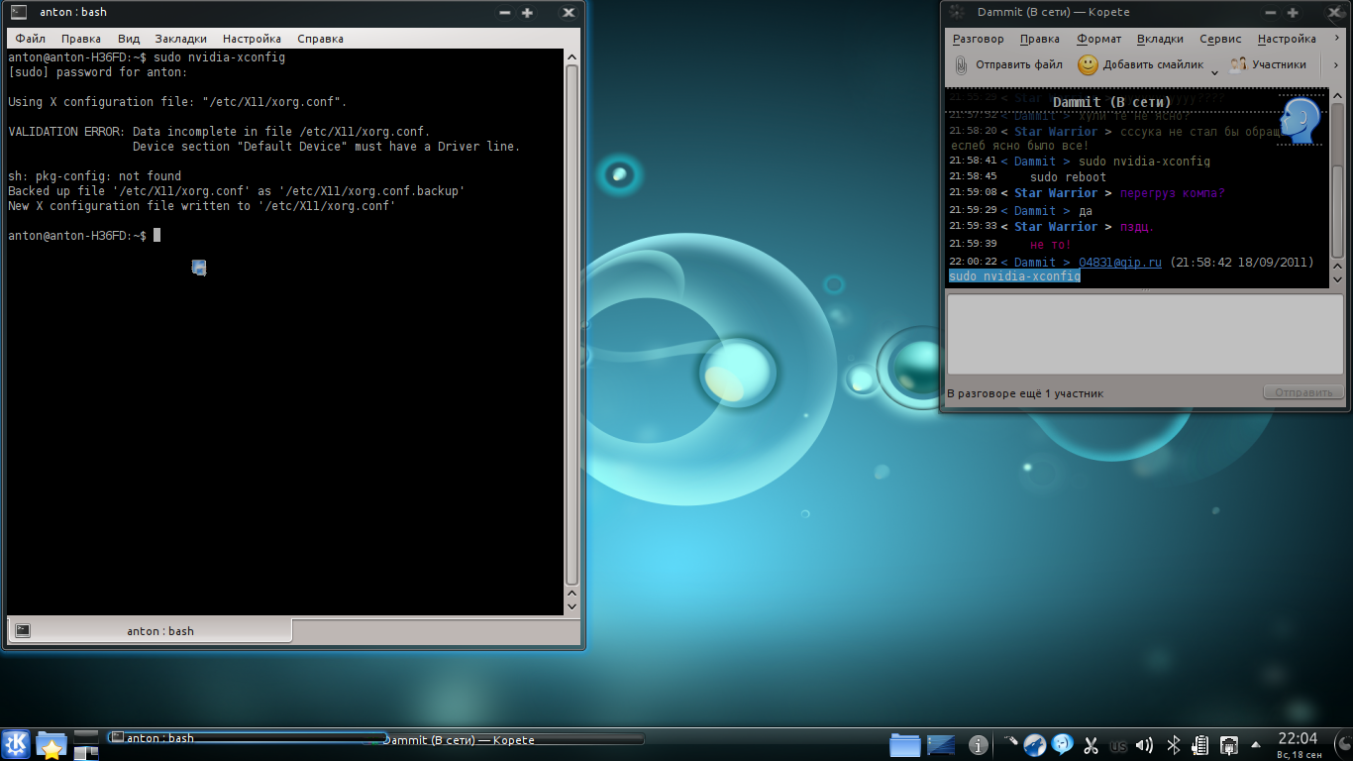Click the Kopete tray icon in system tray
1353x761 pixels.
[1062, 744]
